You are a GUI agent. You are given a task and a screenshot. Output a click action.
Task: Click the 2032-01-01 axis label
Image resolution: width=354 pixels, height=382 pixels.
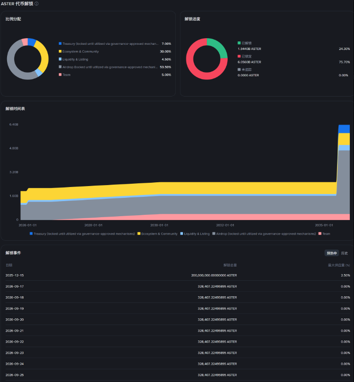(225, 225)
